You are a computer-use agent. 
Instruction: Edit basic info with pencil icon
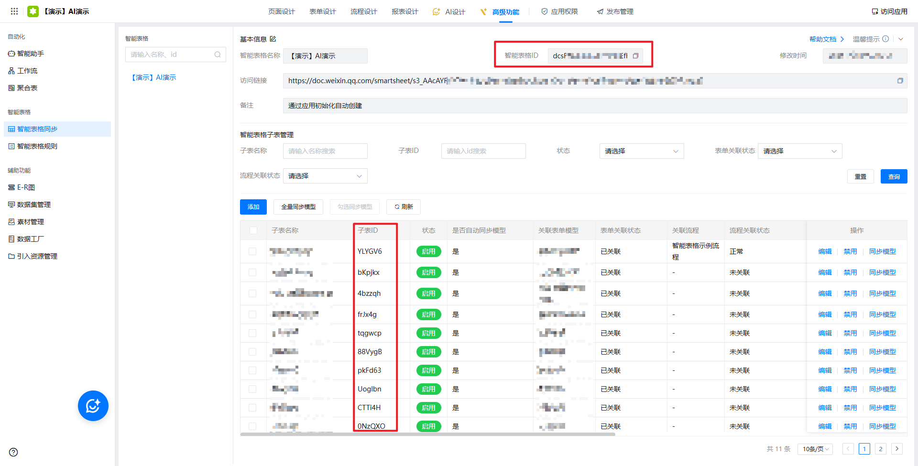pos(273,39)
